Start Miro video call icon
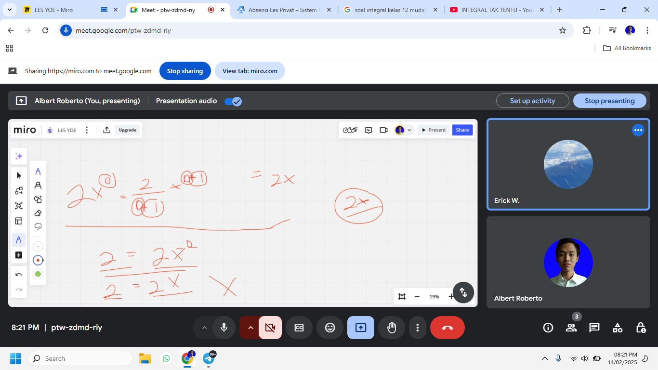 tap(384, 130)
